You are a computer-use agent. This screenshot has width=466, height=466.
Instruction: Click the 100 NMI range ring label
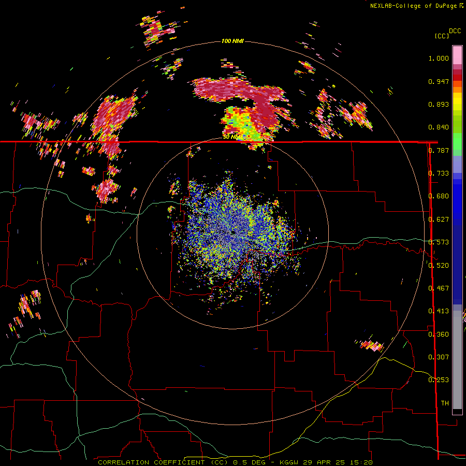(232, 41)
